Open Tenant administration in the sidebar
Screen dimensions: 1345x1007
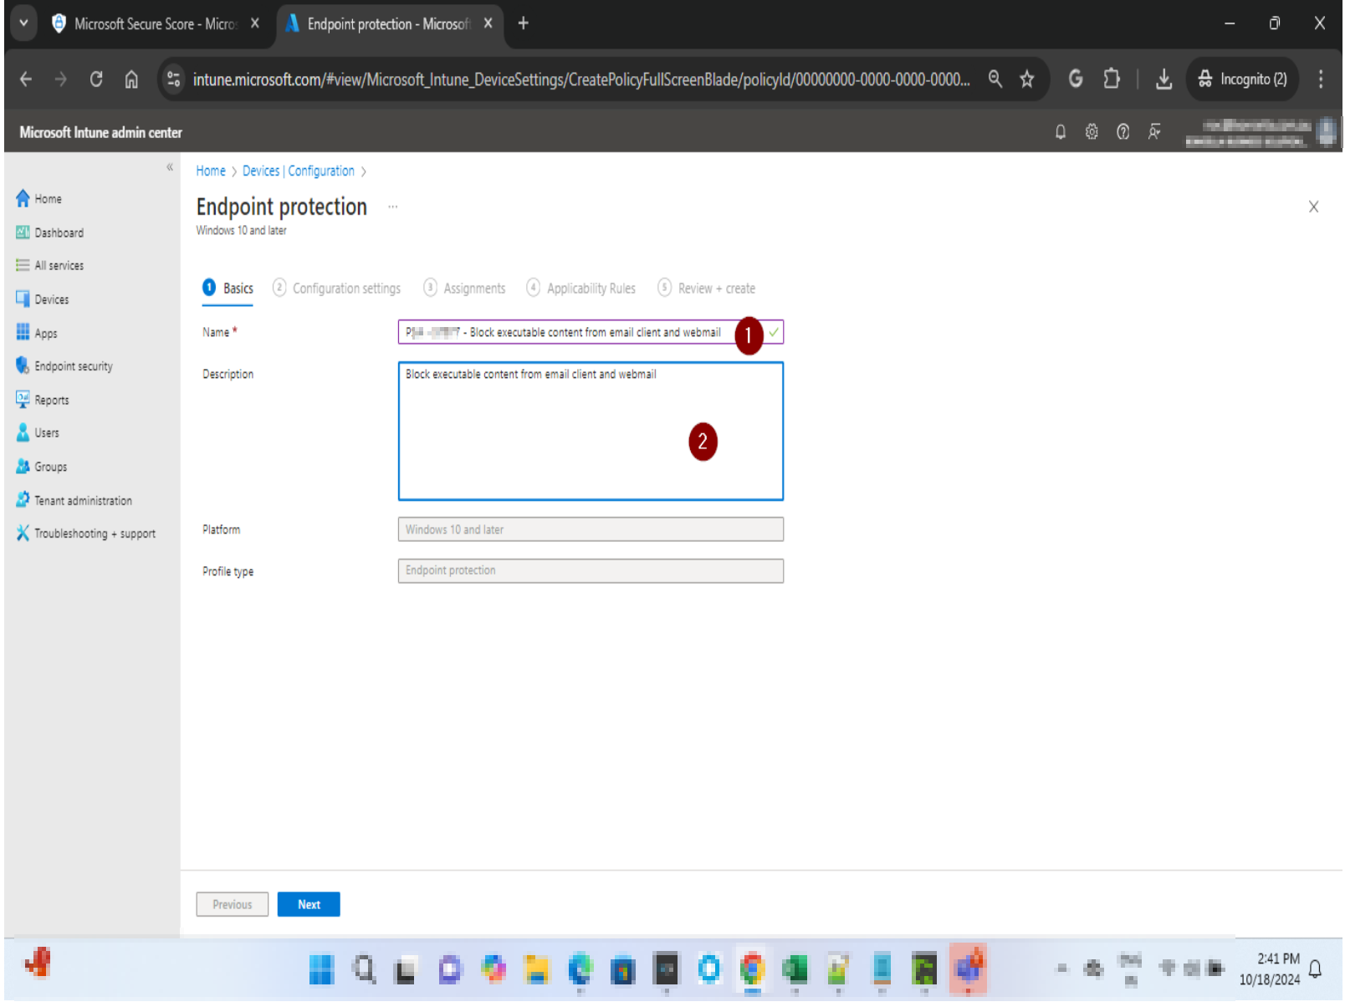click(74, 500)
